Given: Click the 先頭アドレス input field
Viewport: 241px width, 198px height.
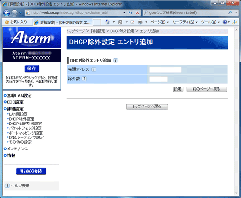Looking at the screenshot, I should tap(165, 70).
